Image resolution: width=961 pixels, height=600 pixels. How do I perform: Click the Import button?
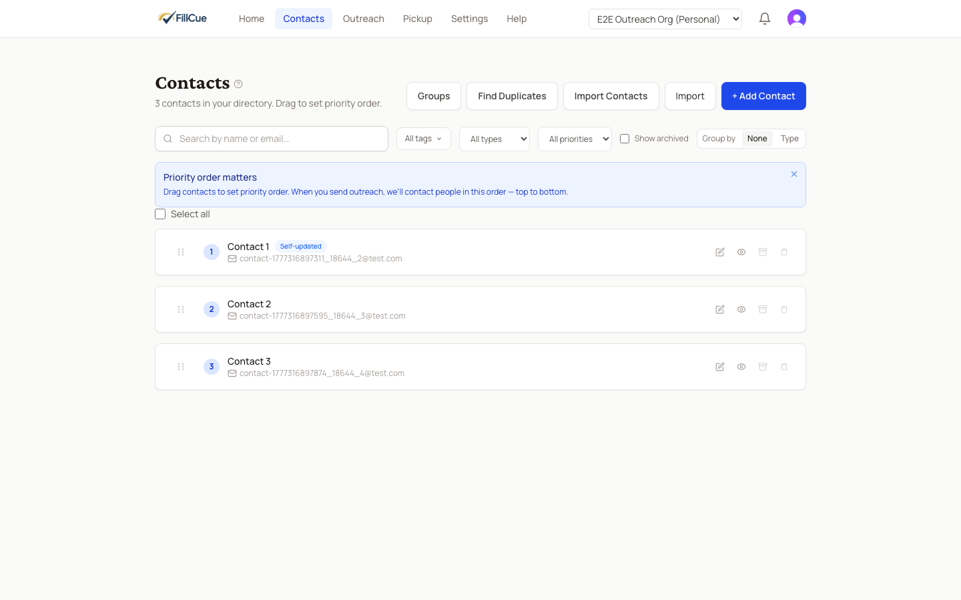[x=690, y=96]
